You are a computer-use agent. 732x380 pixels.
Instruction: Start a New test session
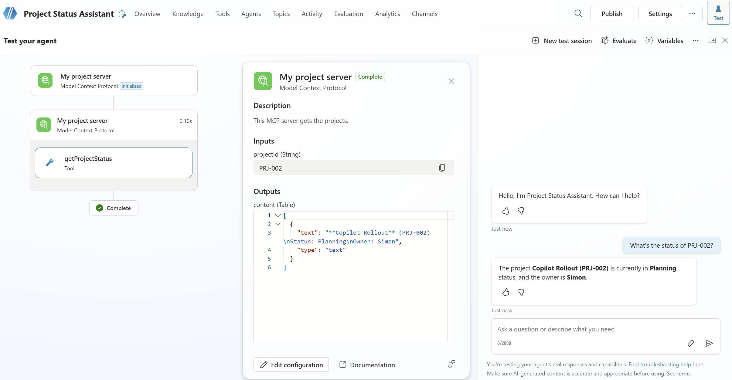[562, 41]
